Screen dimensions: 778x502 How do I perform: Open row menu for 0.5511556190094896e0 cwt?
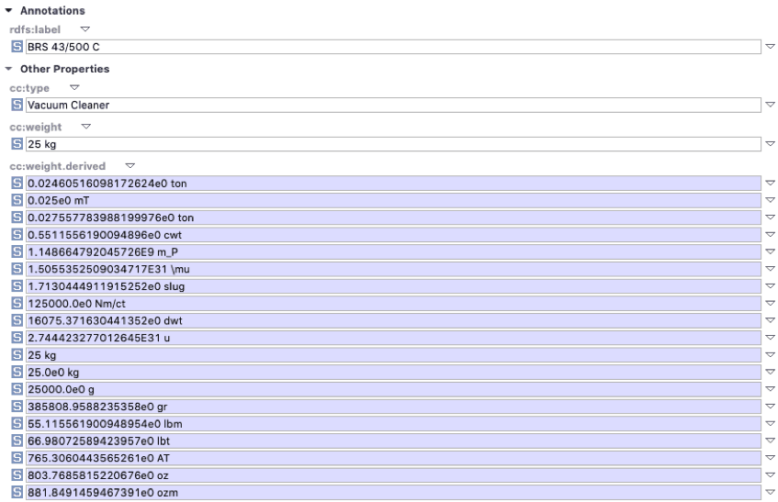point(769,232)
